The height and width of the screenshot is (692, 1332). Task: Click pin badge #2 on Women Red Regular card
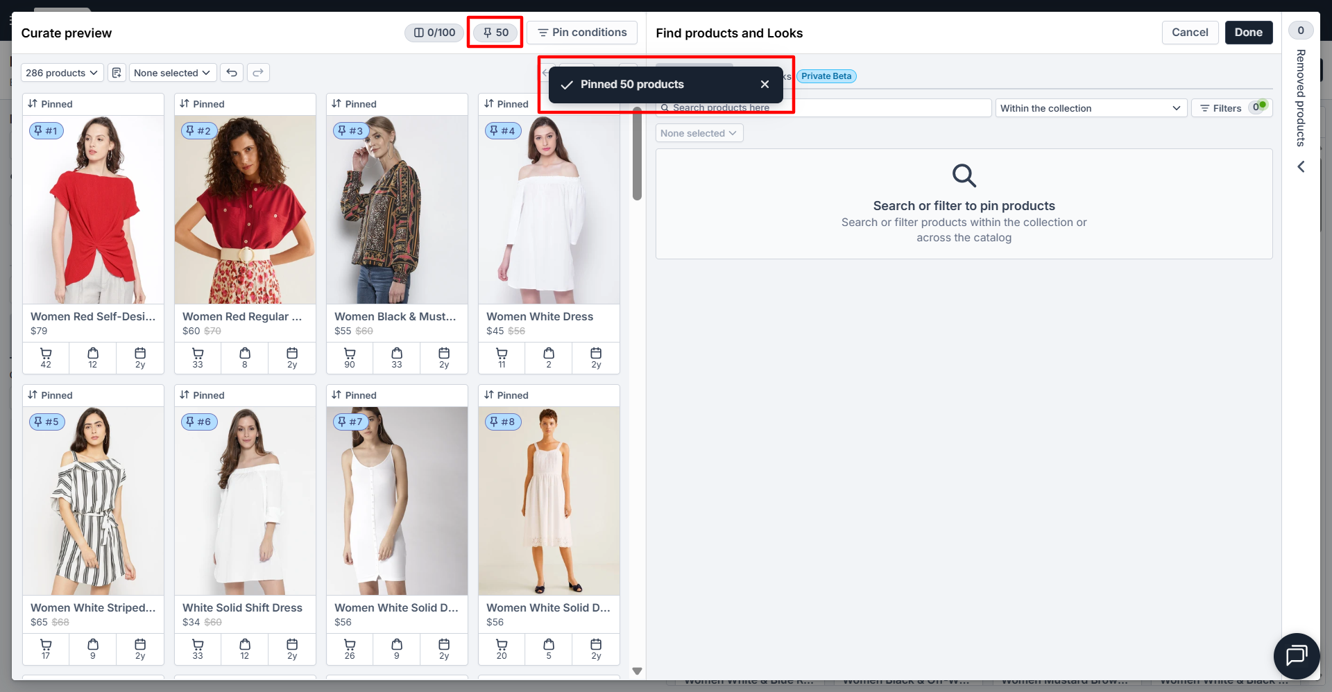pyautogui.click(x=198, y=130)
